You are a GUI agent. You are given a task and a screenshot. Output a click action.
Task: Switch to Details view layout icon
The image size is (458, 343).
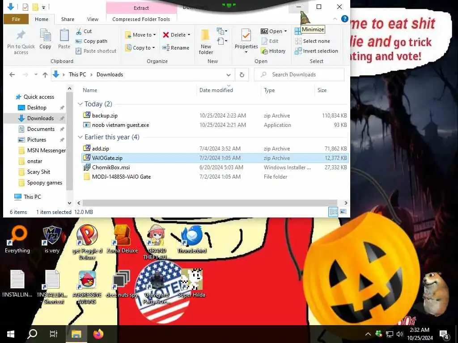[333, 212]
